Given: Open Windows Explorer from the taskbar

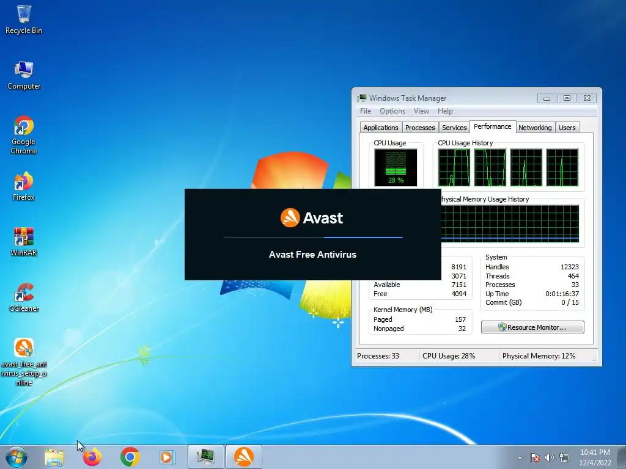Looking at the screenshot, I should (54, 457).
